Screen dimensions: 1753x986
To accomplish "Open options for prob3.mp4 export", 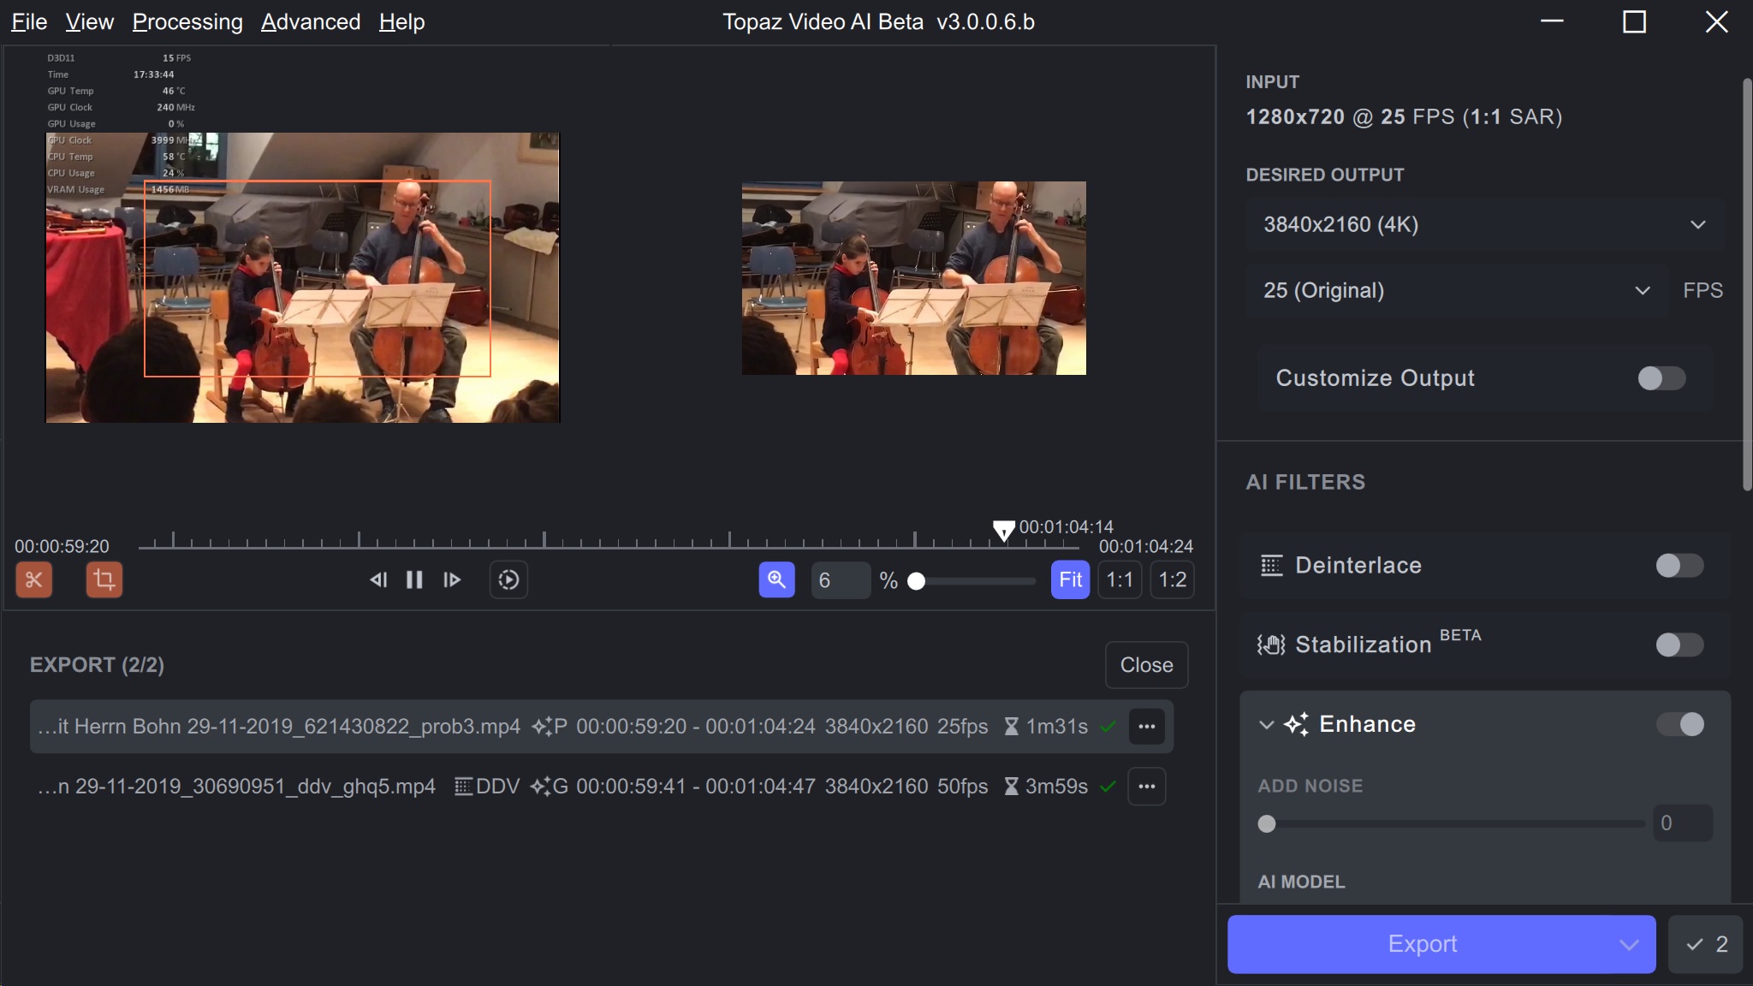I will 1146,727.
